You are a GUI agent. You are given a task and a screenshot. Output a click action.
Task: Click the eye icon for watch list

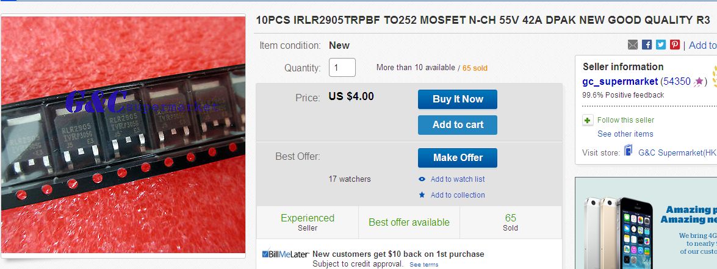click(x=422, y=179)
